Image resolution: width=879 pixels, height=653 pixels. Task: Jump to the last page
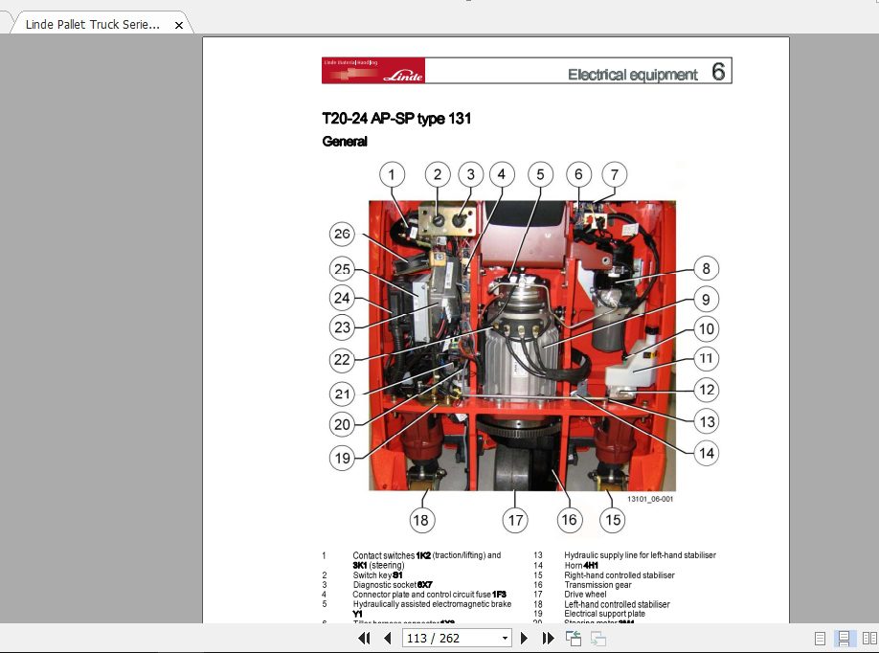549,638
